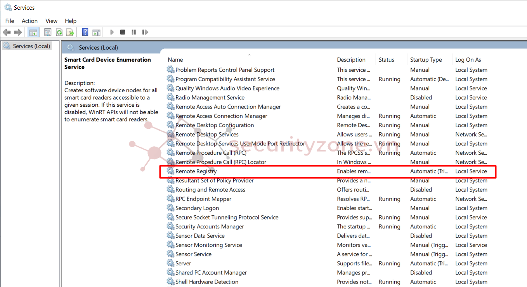Go back using the Back arrow toolbar icon

click(x=7, y=32)
